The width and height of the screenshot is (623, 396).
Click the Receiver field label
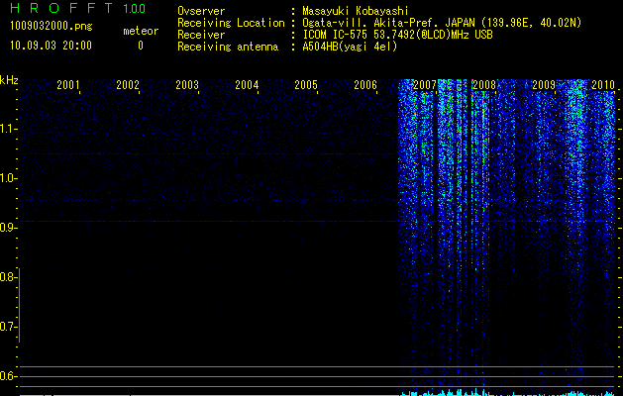coord(201,35)
